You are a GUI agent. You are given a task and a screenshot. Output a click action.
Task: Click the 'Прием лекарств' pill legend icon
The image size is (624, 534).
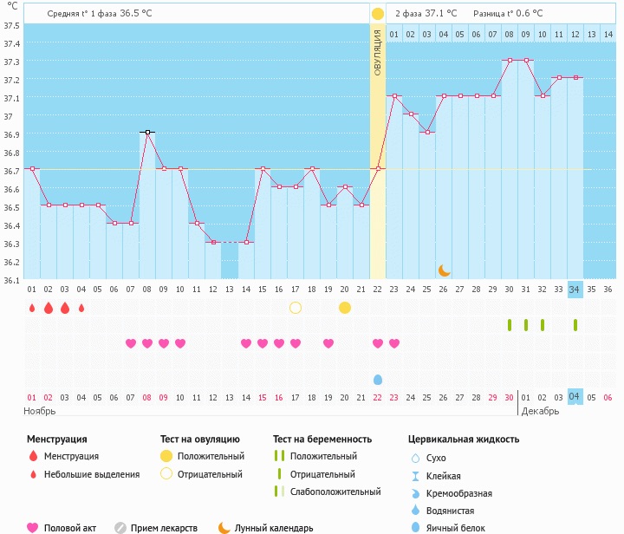coord(120,527)
